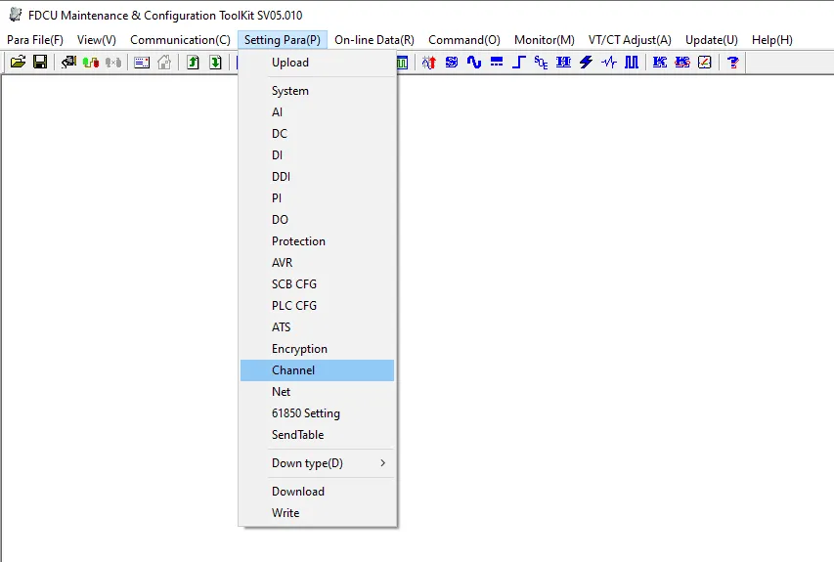Select the System menu entry

[x=317, y=90]
